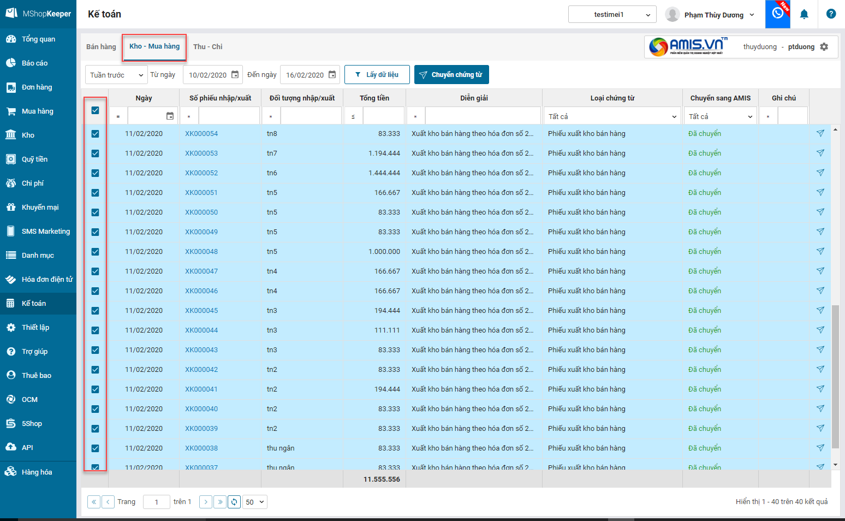Open the Báo cáo sidebar menu
The image size is (845, 521).
pos(34,63)
